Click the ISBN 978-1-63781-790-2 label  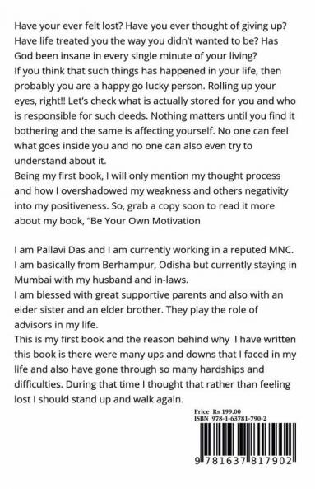click(x=230, y=419)
